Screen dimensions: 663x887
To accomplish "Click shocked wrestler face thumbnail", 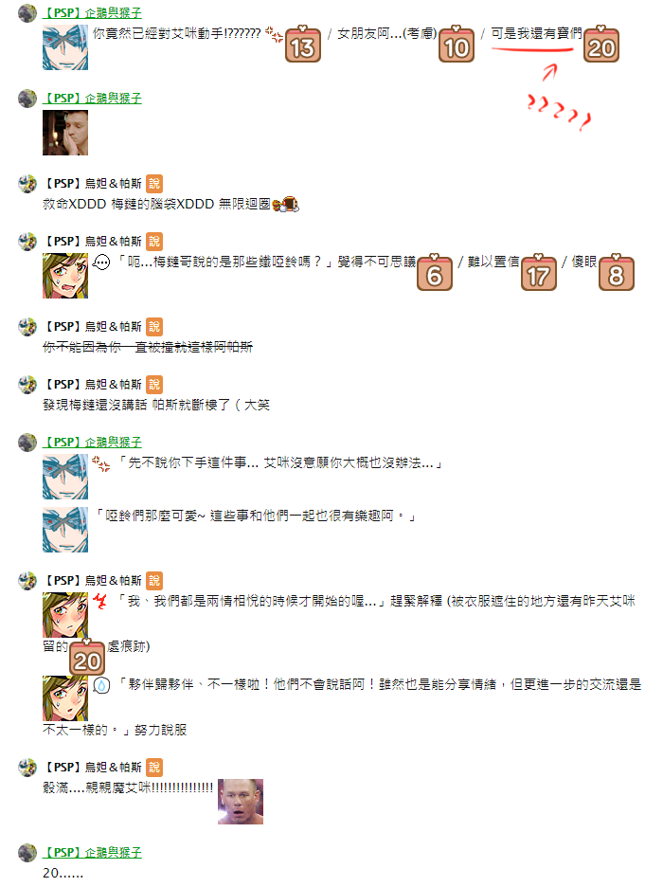I will coord(241,802).
